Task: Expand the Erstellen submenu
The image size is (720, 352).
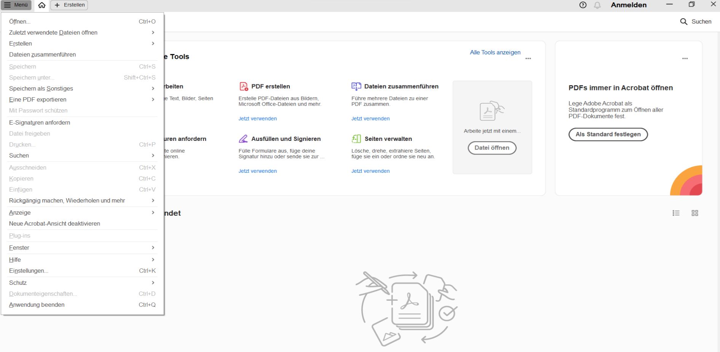Action: (x=21, y=43)
